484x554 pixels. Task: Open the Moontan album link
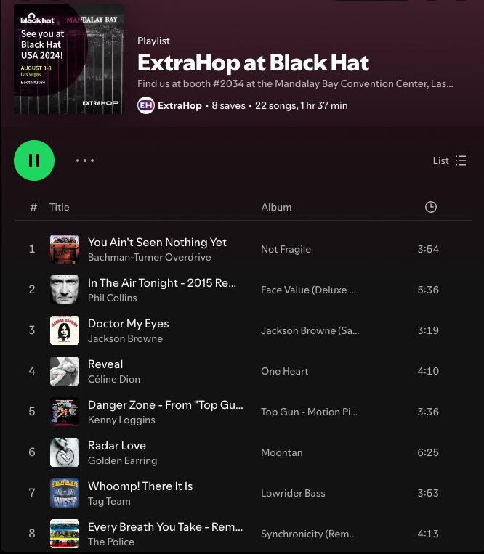tap(282, 452)
